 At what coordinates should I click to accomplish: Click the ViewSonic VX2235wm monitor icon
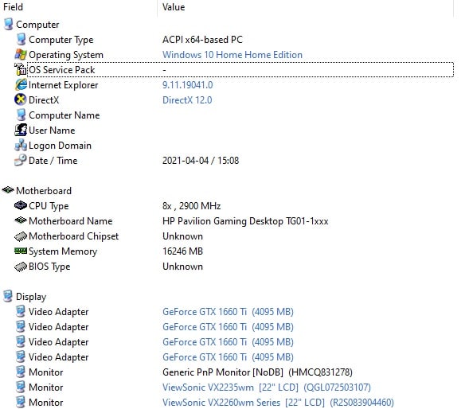(x=21, y=387)
